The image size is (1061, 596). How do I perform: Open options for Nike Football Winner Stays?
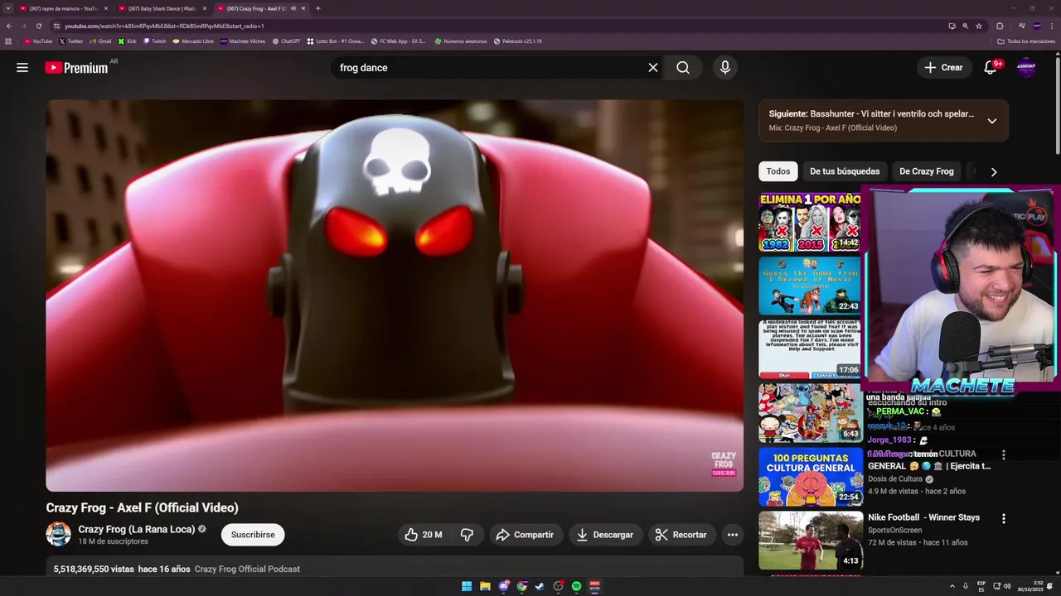(1004, 519)
